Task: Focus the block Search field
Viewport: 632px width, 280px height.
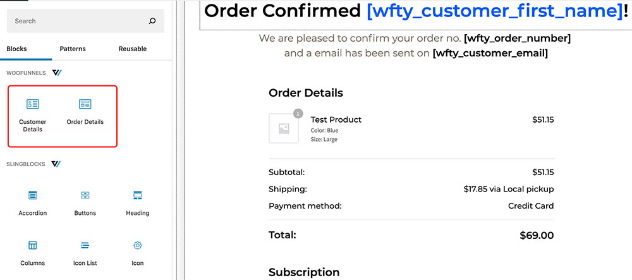Action: pos(85,21)
